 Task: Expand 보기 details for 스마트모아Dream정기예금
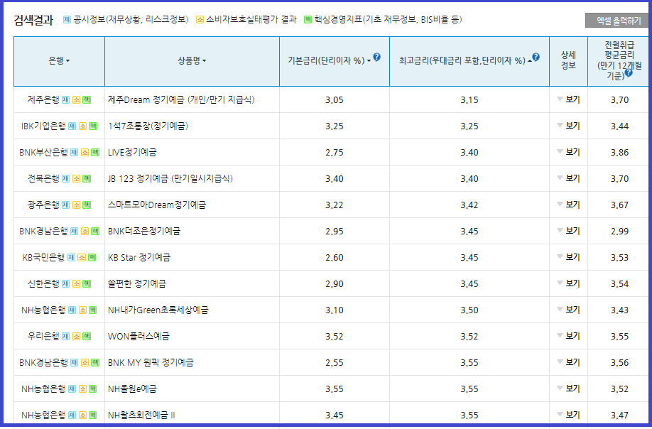coord(568,204)
